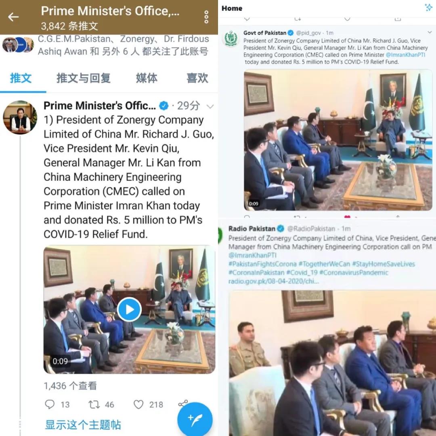The width and height of the screenshot is (436, 436).
Task: Open the 显示这个主题帖 thread link
Action: 83,425
